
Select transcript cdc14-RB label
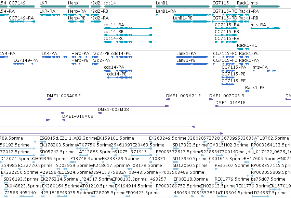pos(114,32)
